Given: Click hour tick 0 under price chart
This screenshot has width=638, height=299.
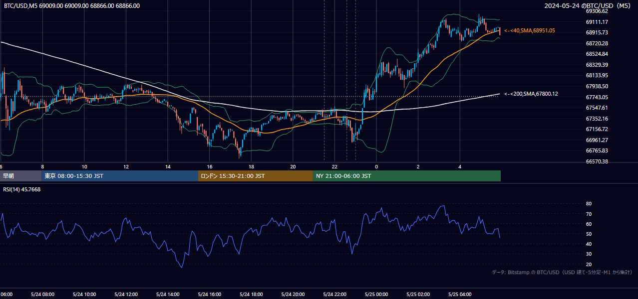Looking at the screenshot, I should coord(376,166).
